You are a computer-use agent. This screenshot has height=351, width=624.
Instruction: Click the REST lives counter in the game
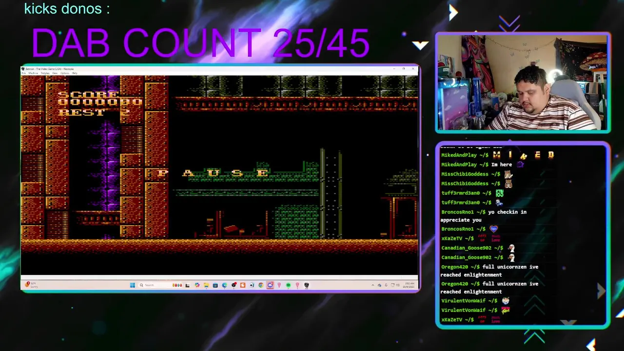point(94,112)
